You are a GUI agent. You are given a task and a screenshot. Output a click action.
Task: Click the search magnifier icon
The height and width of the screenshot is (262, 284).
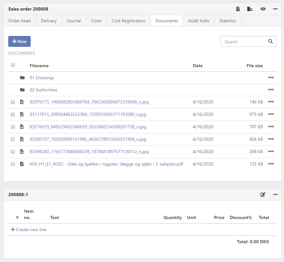pyautogui.click(x=270, y=41)
